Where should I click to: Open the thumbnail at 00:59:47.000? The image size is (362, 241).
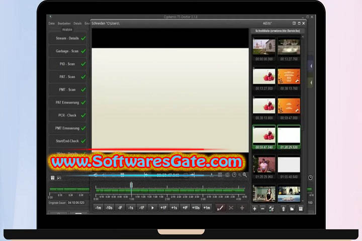click(x=289, y=106)
